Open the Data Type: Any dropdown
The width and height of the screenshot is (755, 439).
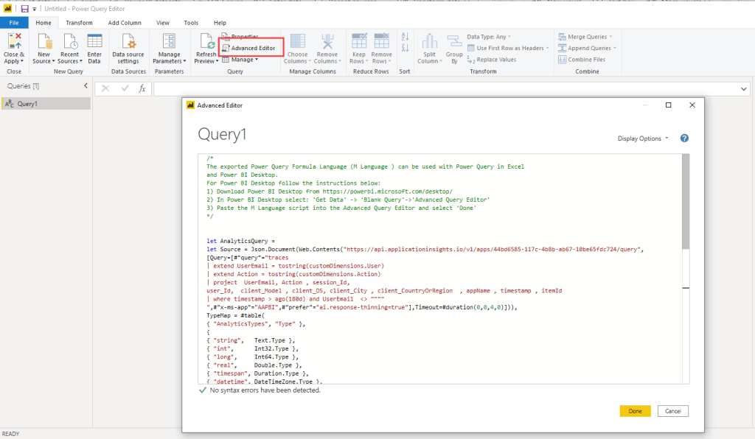click(x=489, y=37)
